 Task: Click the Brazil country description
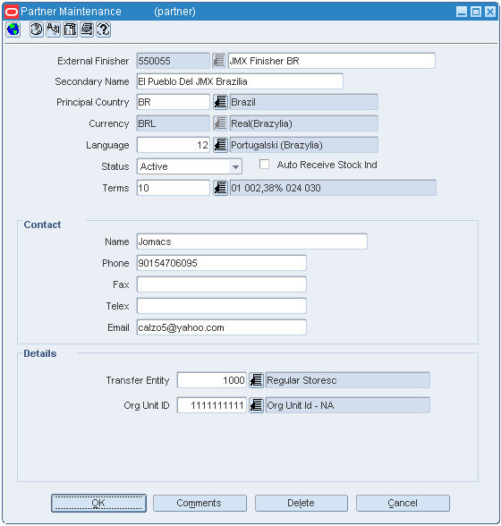point(303,102)
